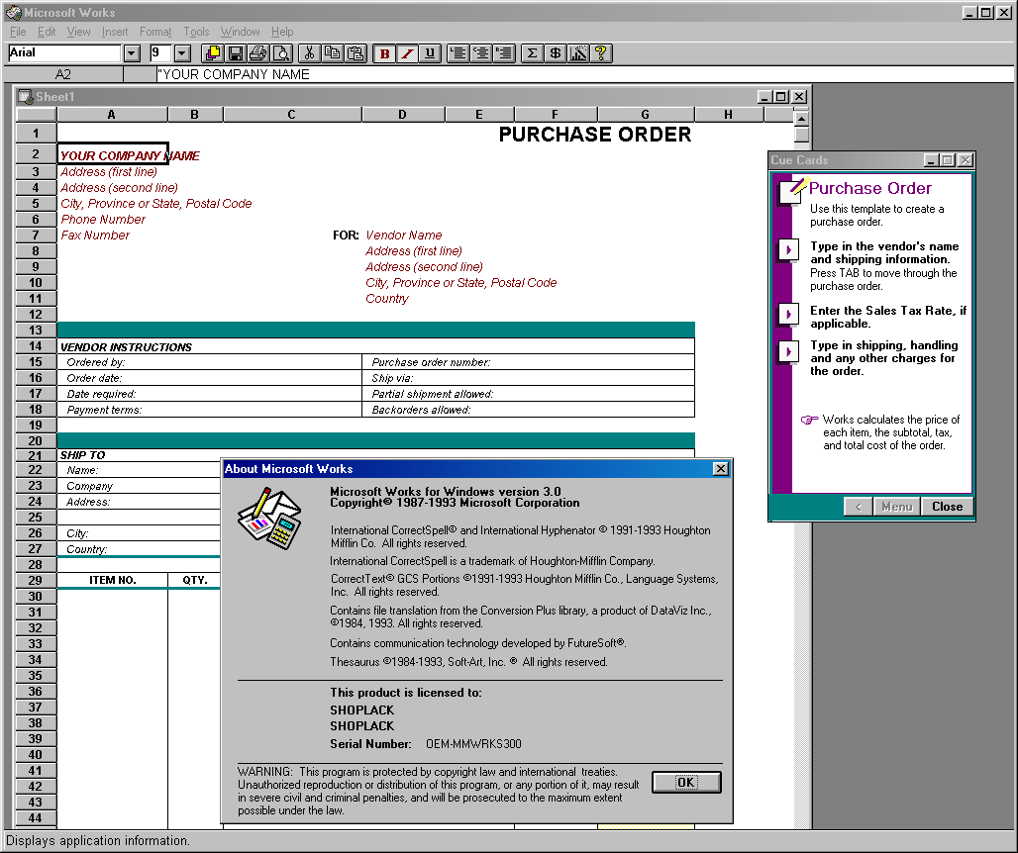Click the select-all corner box of Sheet1
Viewport: 1018px width, 853px height.
(x=36, y=115)
